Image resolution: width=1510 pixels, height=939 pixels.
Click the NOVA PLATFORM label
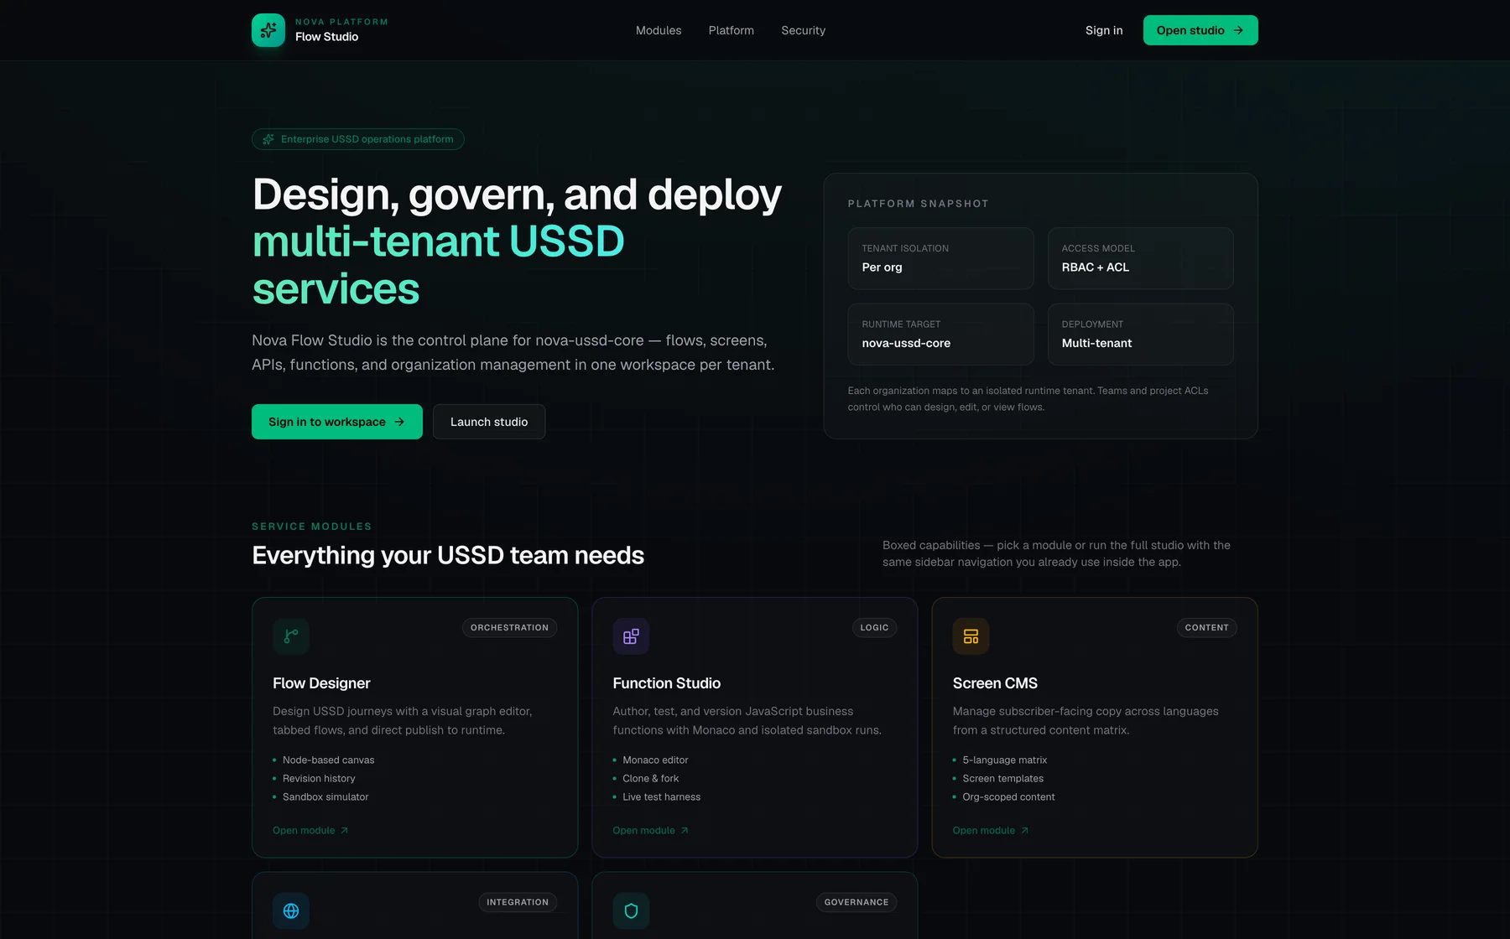click(341, 22)
